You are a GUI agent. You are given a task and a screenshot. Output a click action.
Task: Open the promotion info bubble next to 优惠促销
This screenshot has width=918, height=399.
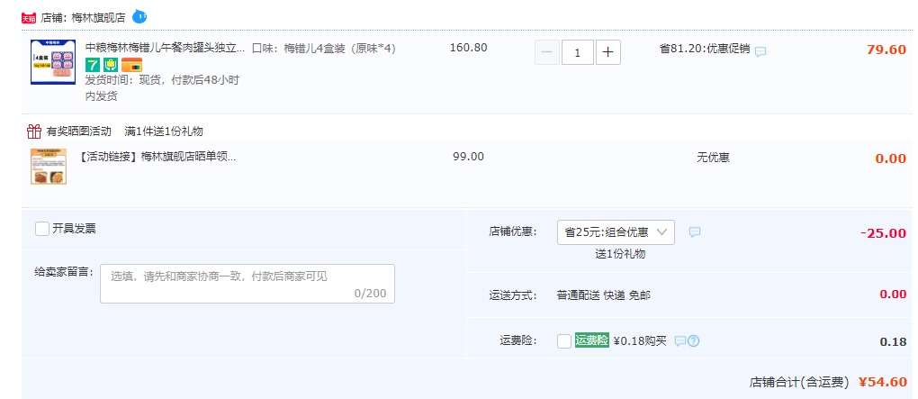point(760,51)
